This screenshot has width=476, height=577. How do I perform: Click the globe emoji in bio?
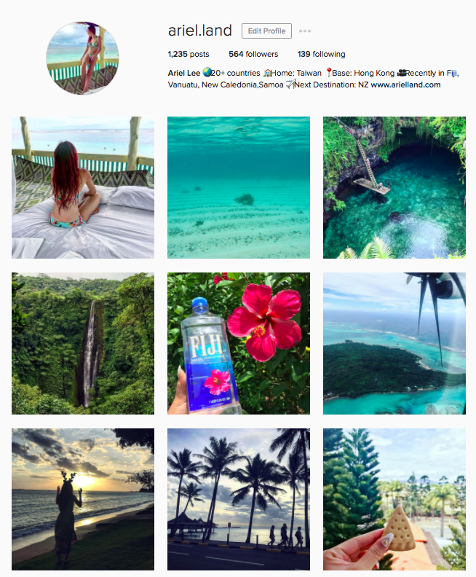(207, 73)
